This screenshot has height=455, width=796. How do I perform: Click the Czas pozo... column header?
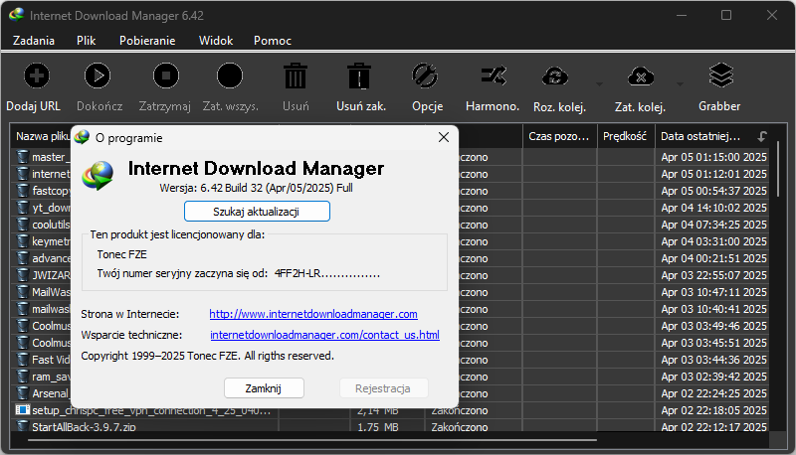click(559, 136)
